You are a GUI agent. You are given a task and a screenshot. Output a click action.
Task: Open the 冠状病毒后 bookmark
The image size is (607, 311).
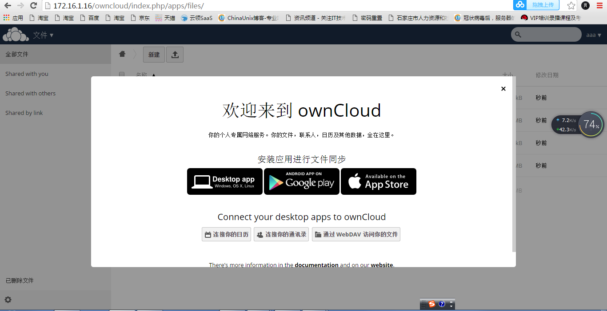[485, 18]
